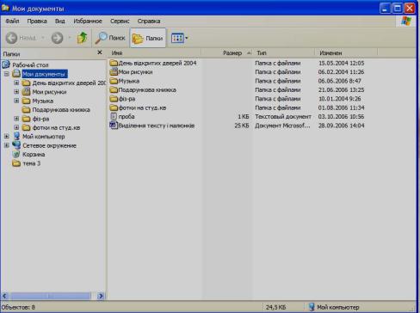Open the Файл menu

12,21
